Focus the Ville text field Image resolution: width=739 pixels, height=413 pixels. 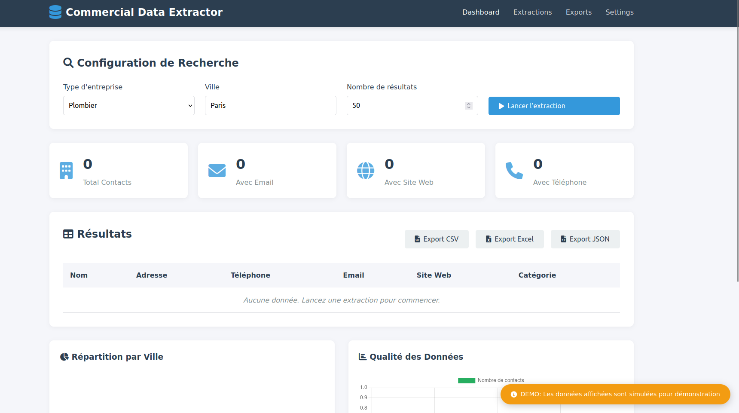(x=271, y=106)
